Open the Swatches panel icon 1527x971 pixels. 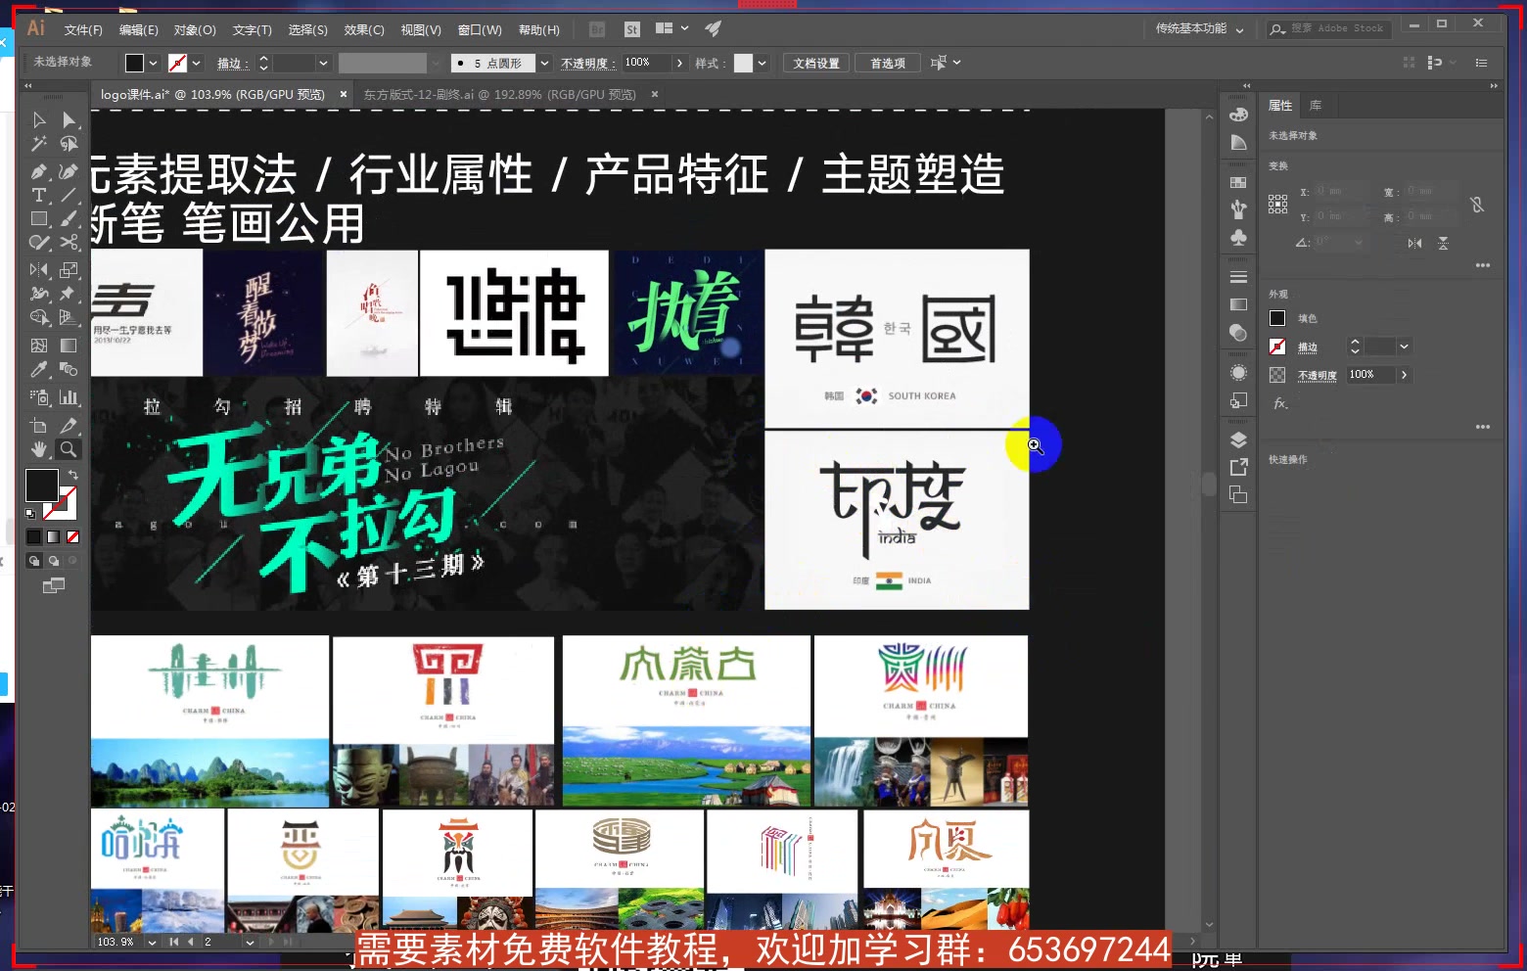click(x=1238, y=183)
